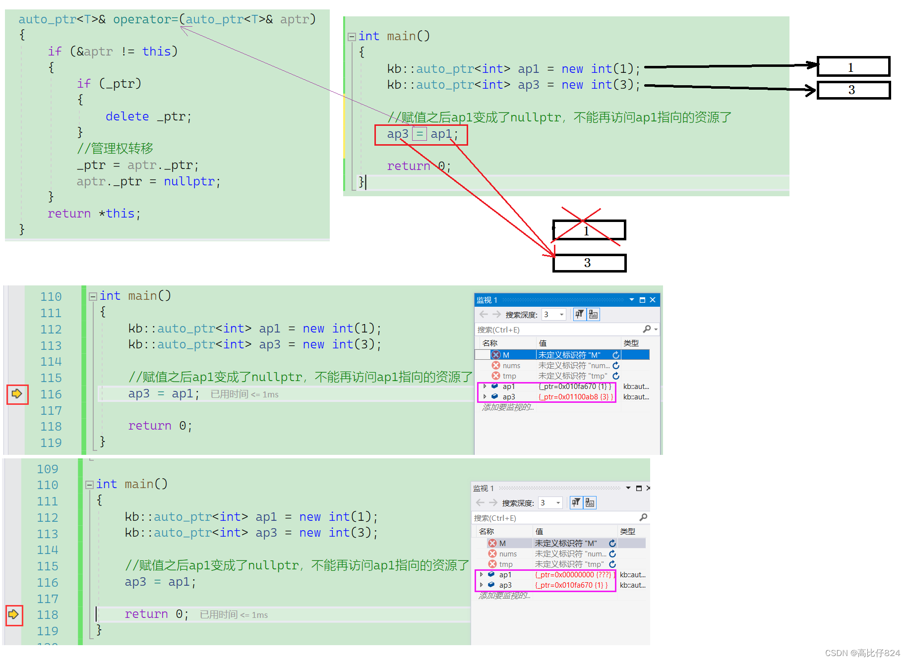The image size is (908, 662).
Task: Collapse main() at line 110 beside blue Watch panel
Action: [92, 296]
